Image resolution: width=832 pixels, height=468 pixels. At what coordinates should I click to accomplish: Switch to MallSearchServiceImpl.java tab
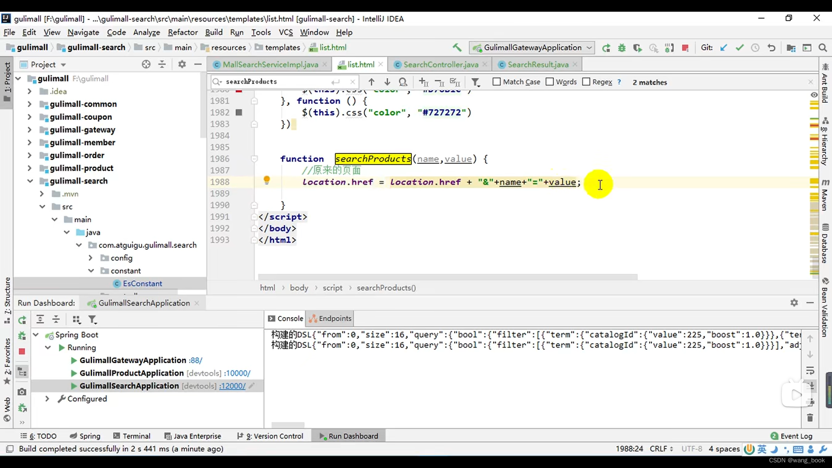270,65
